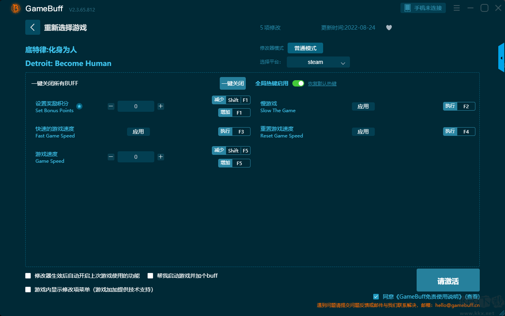The image size is (505, 316).
Task: Check the launch game and add buff option
Action: click(150, 276)
